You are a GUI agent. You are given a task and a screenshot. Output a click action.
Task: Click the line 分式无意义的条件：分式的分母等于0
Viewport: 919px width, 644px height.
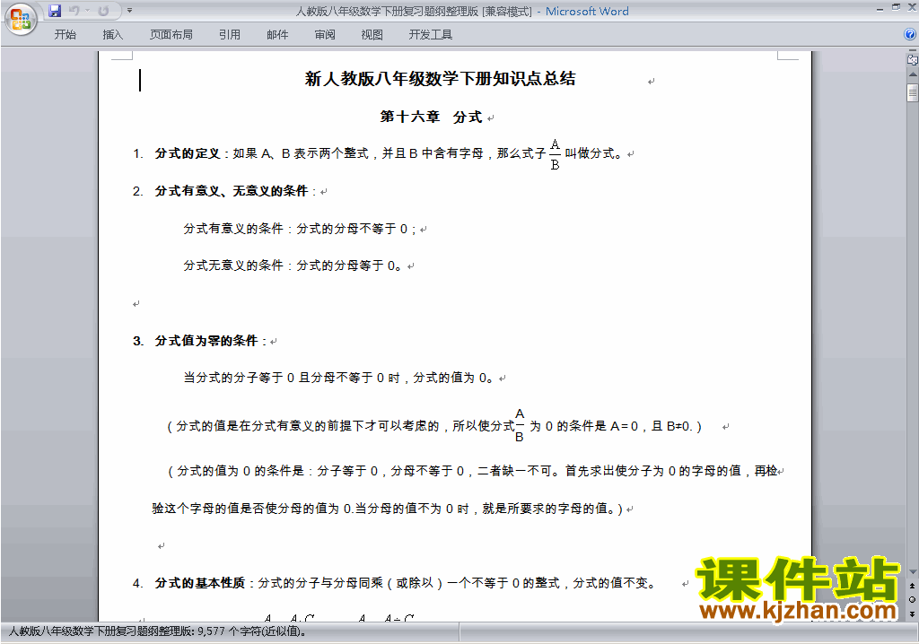tap(293, 265)
